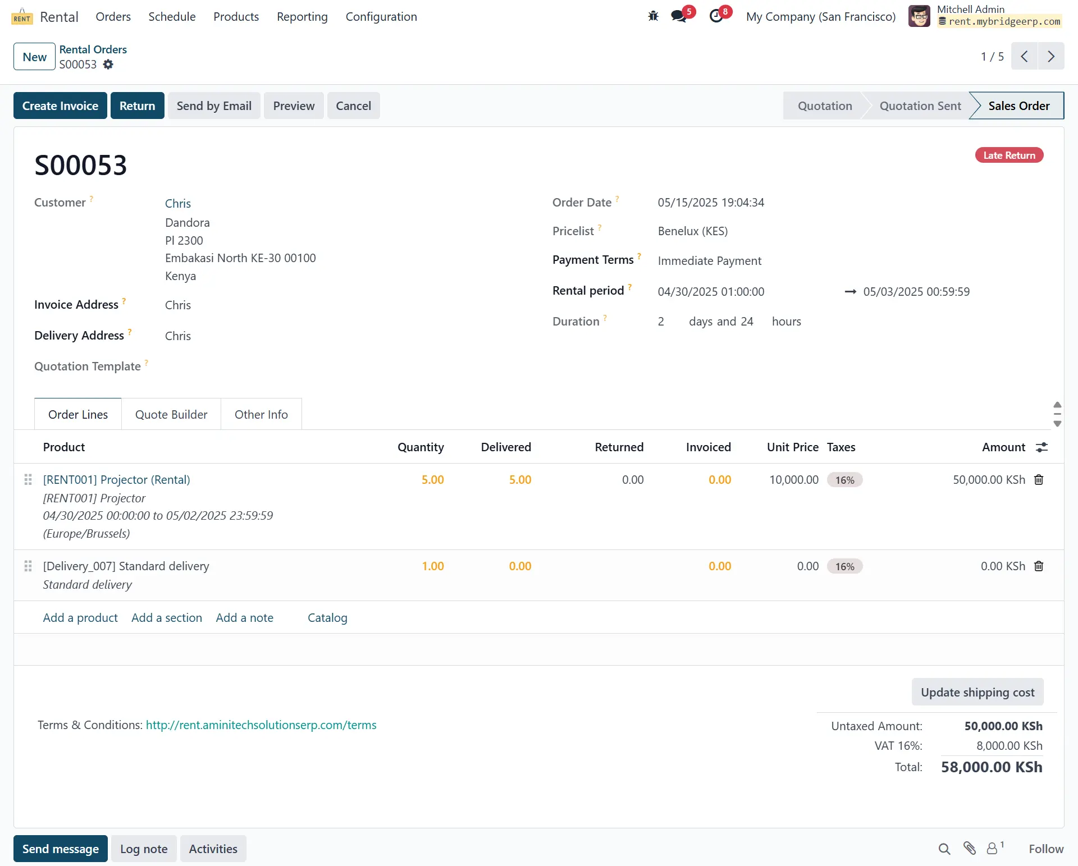
Task: Switch to the Quote Builder tab
Action: pyautogui.click(x=171, y=414)
